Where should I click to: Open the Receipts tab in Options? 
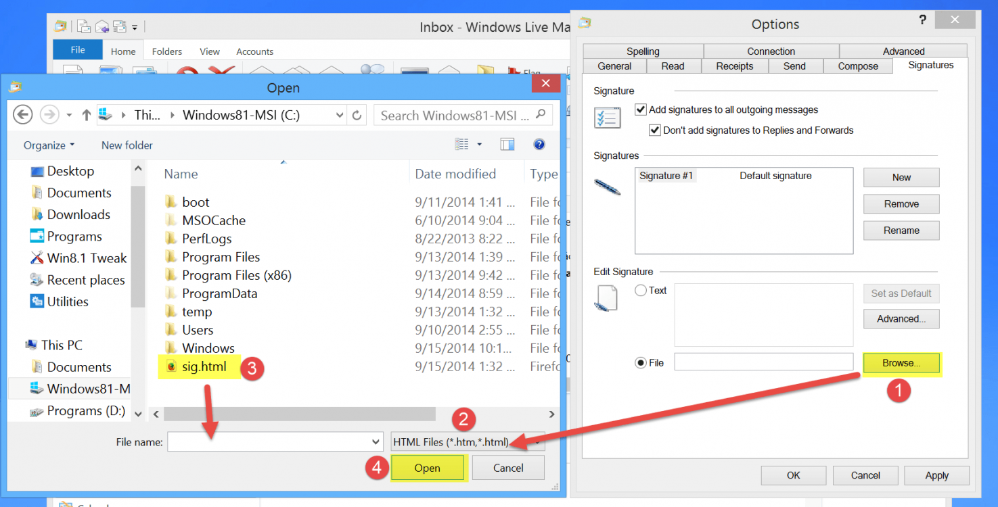tap(735, 66)
